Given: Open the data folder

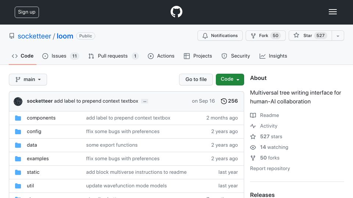Looking at the screenshot, I should 32,145.
